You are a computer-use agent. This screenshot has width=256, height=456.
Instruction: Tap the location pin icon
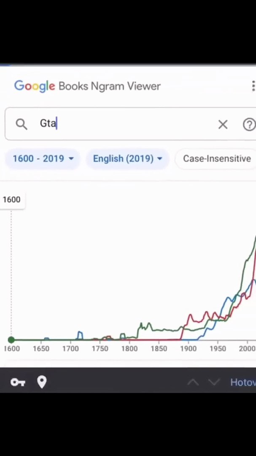click(x=42, y=382)
